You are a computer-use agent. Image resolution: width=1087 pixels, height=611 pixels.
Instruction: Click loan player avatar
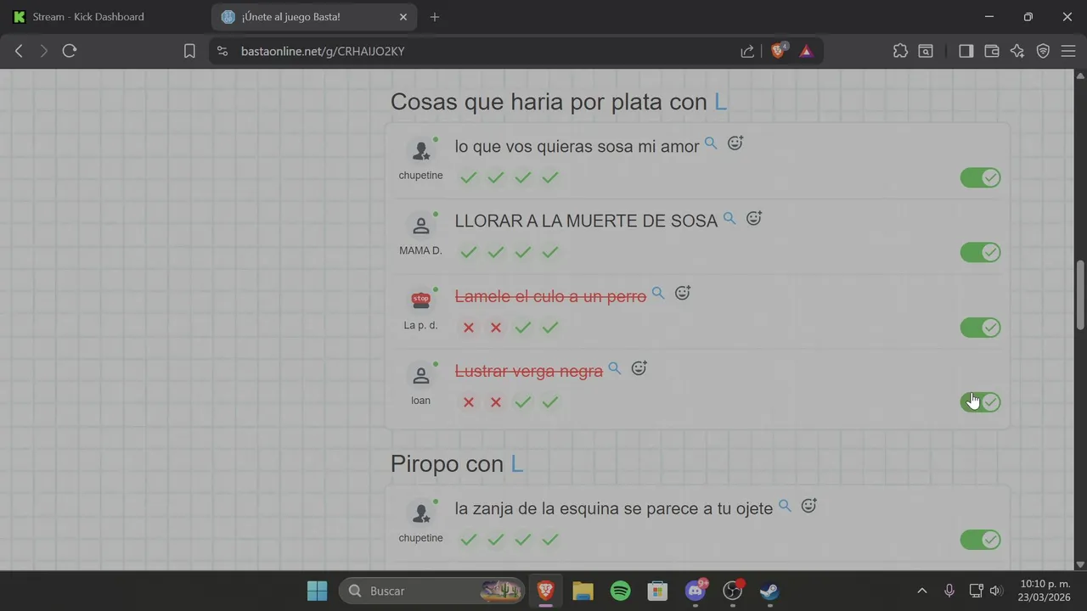pyautogui.click(x=420, y=375)
